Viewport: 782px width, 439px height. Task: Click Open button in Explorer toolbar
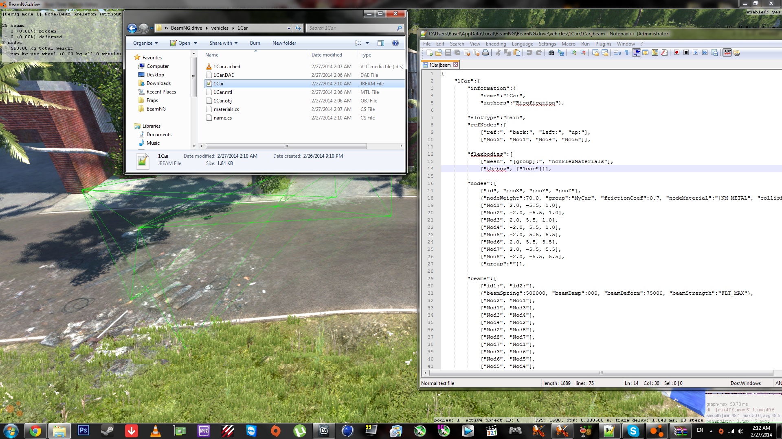[180, 43]
